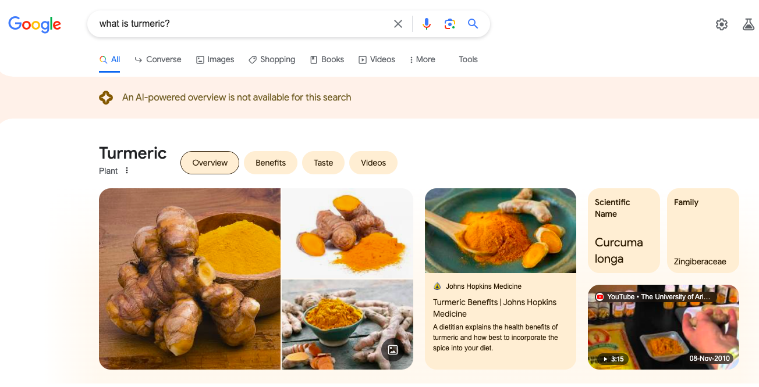Click the blue search magnifier icon
Screen dimensions: 759x387
pos(473,24)
